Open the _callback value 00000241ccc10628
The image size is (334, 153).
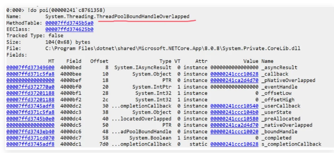[x=234, y=74]
